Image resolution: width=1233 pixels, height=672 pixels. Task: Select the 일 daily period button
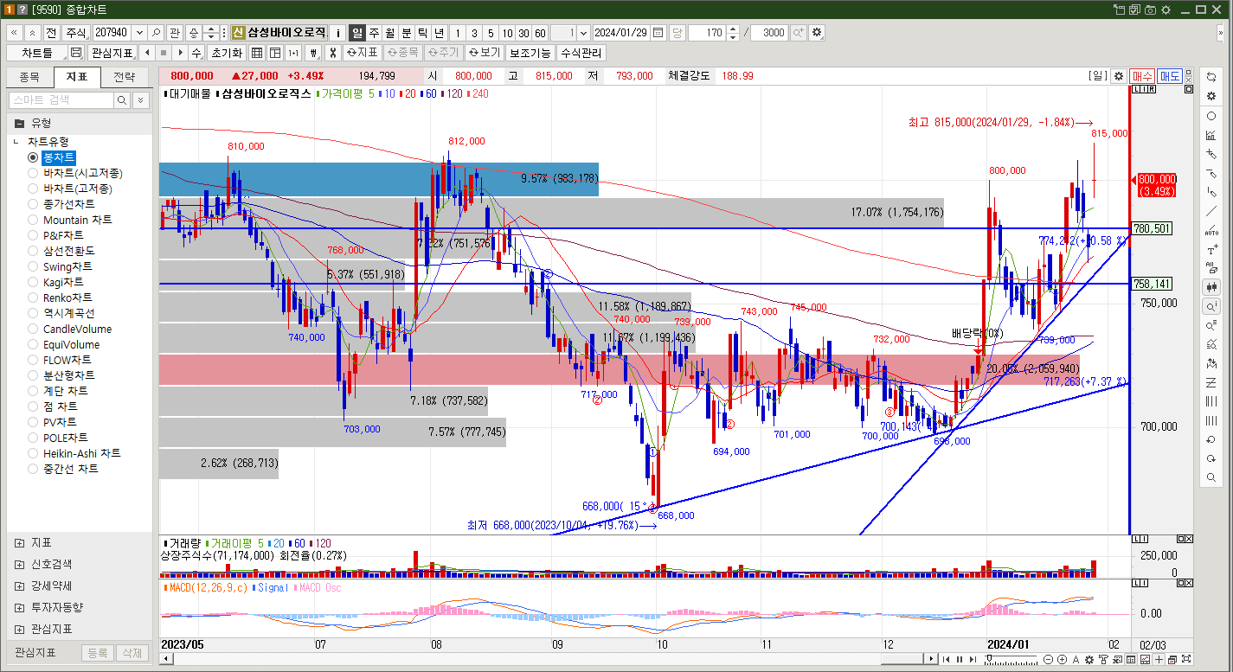(x=357, y=33)
